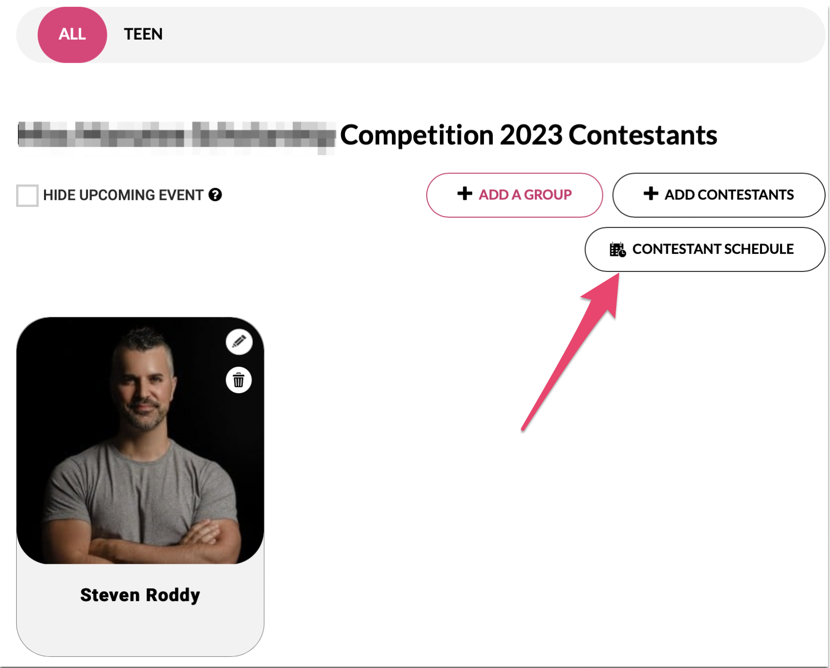Click the Hide Upcoming Event label text
The image size is (830, 668).
click(x=123, y=195)
